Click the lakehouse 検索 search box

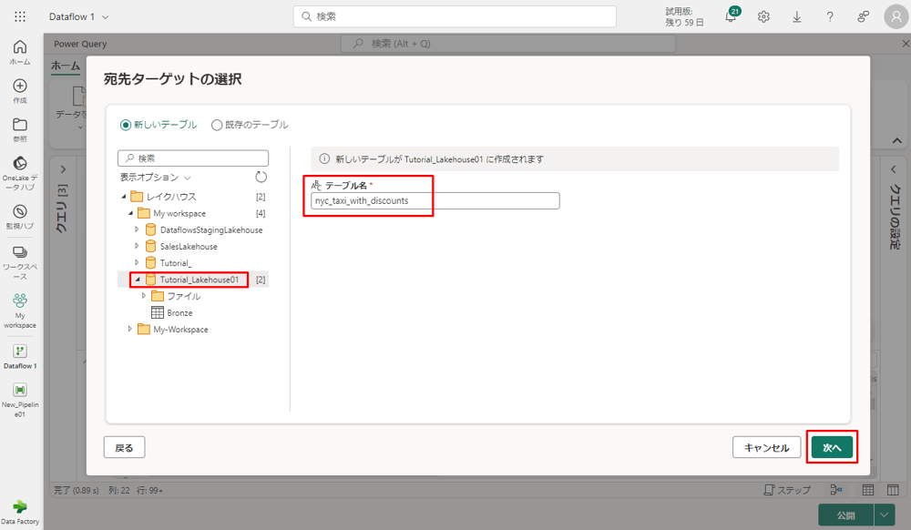193,158
